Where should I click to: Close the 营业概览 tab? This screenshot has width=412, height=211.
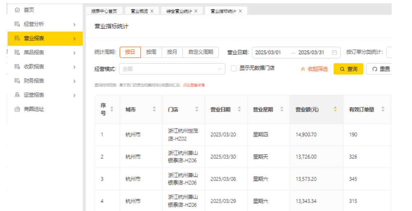pos(152,11)
